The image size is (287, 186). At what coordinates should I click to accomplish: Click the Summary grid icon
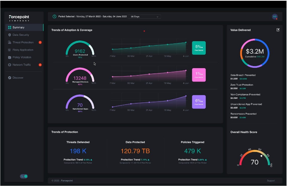pyautogui.click(x=10, y=27)
